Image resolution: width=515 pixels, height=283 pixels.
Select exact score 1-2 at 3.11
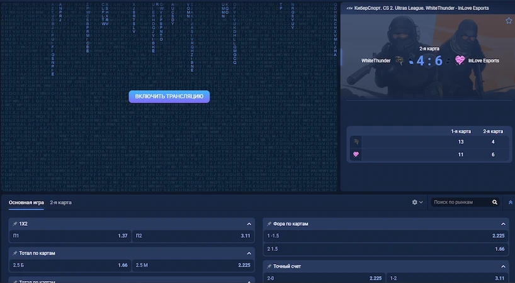point(447,278)
